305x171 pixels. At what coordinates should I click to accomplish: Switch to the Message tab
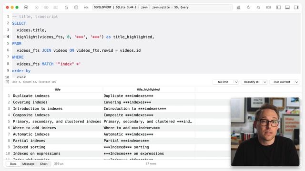(28, 164)
